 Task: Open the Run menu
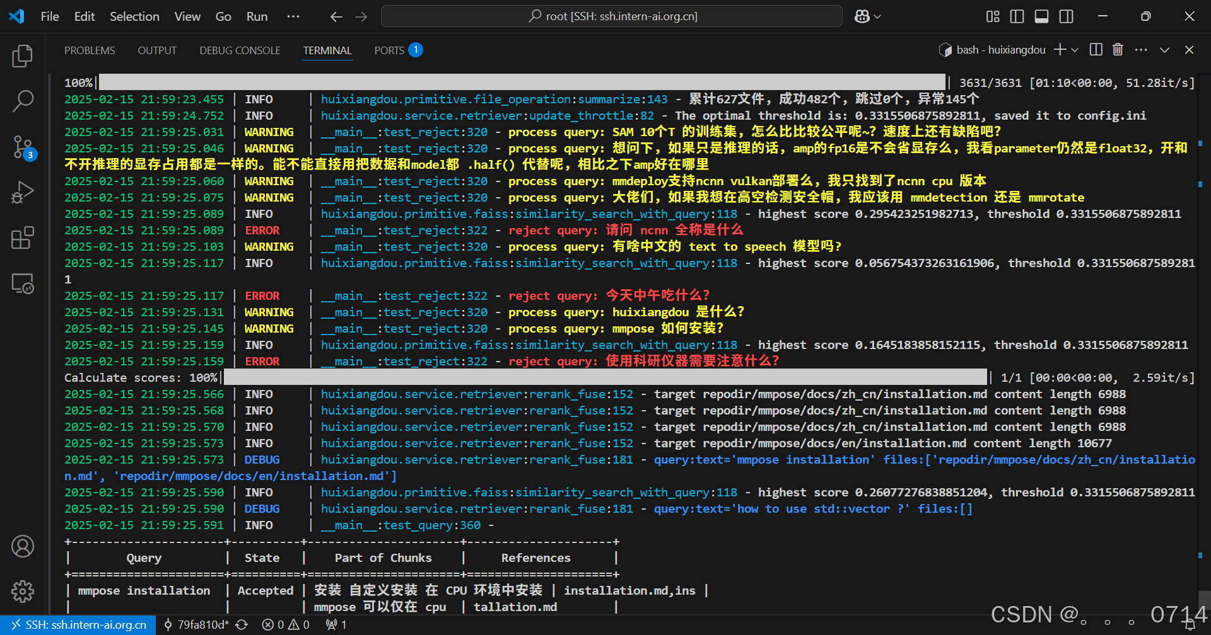[257, 16]
